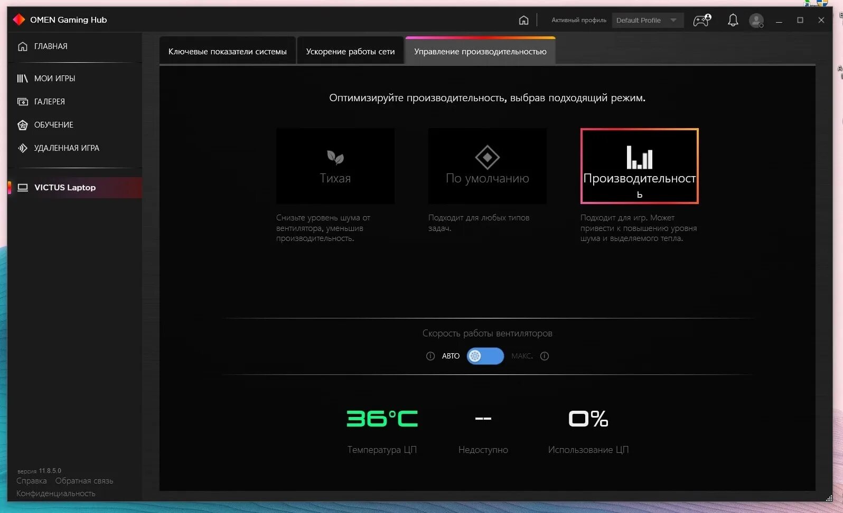843x513 pixels.
Task: Open the Конфиденциальность link
Action: tap(56, 493)
